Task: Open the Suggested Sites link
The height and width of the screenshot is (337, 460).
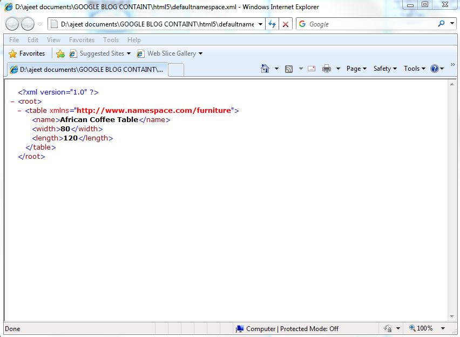Action: tap(100, 53)
